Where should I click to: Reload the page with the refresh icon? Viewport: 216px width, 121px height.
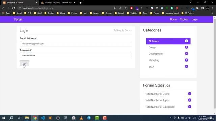(x=13, y=8)
